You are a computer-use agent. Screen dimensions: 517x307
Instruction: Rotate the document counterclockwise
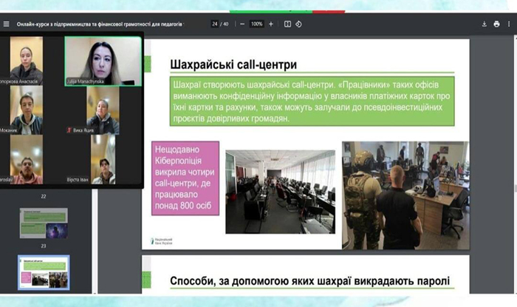(298, 24)
